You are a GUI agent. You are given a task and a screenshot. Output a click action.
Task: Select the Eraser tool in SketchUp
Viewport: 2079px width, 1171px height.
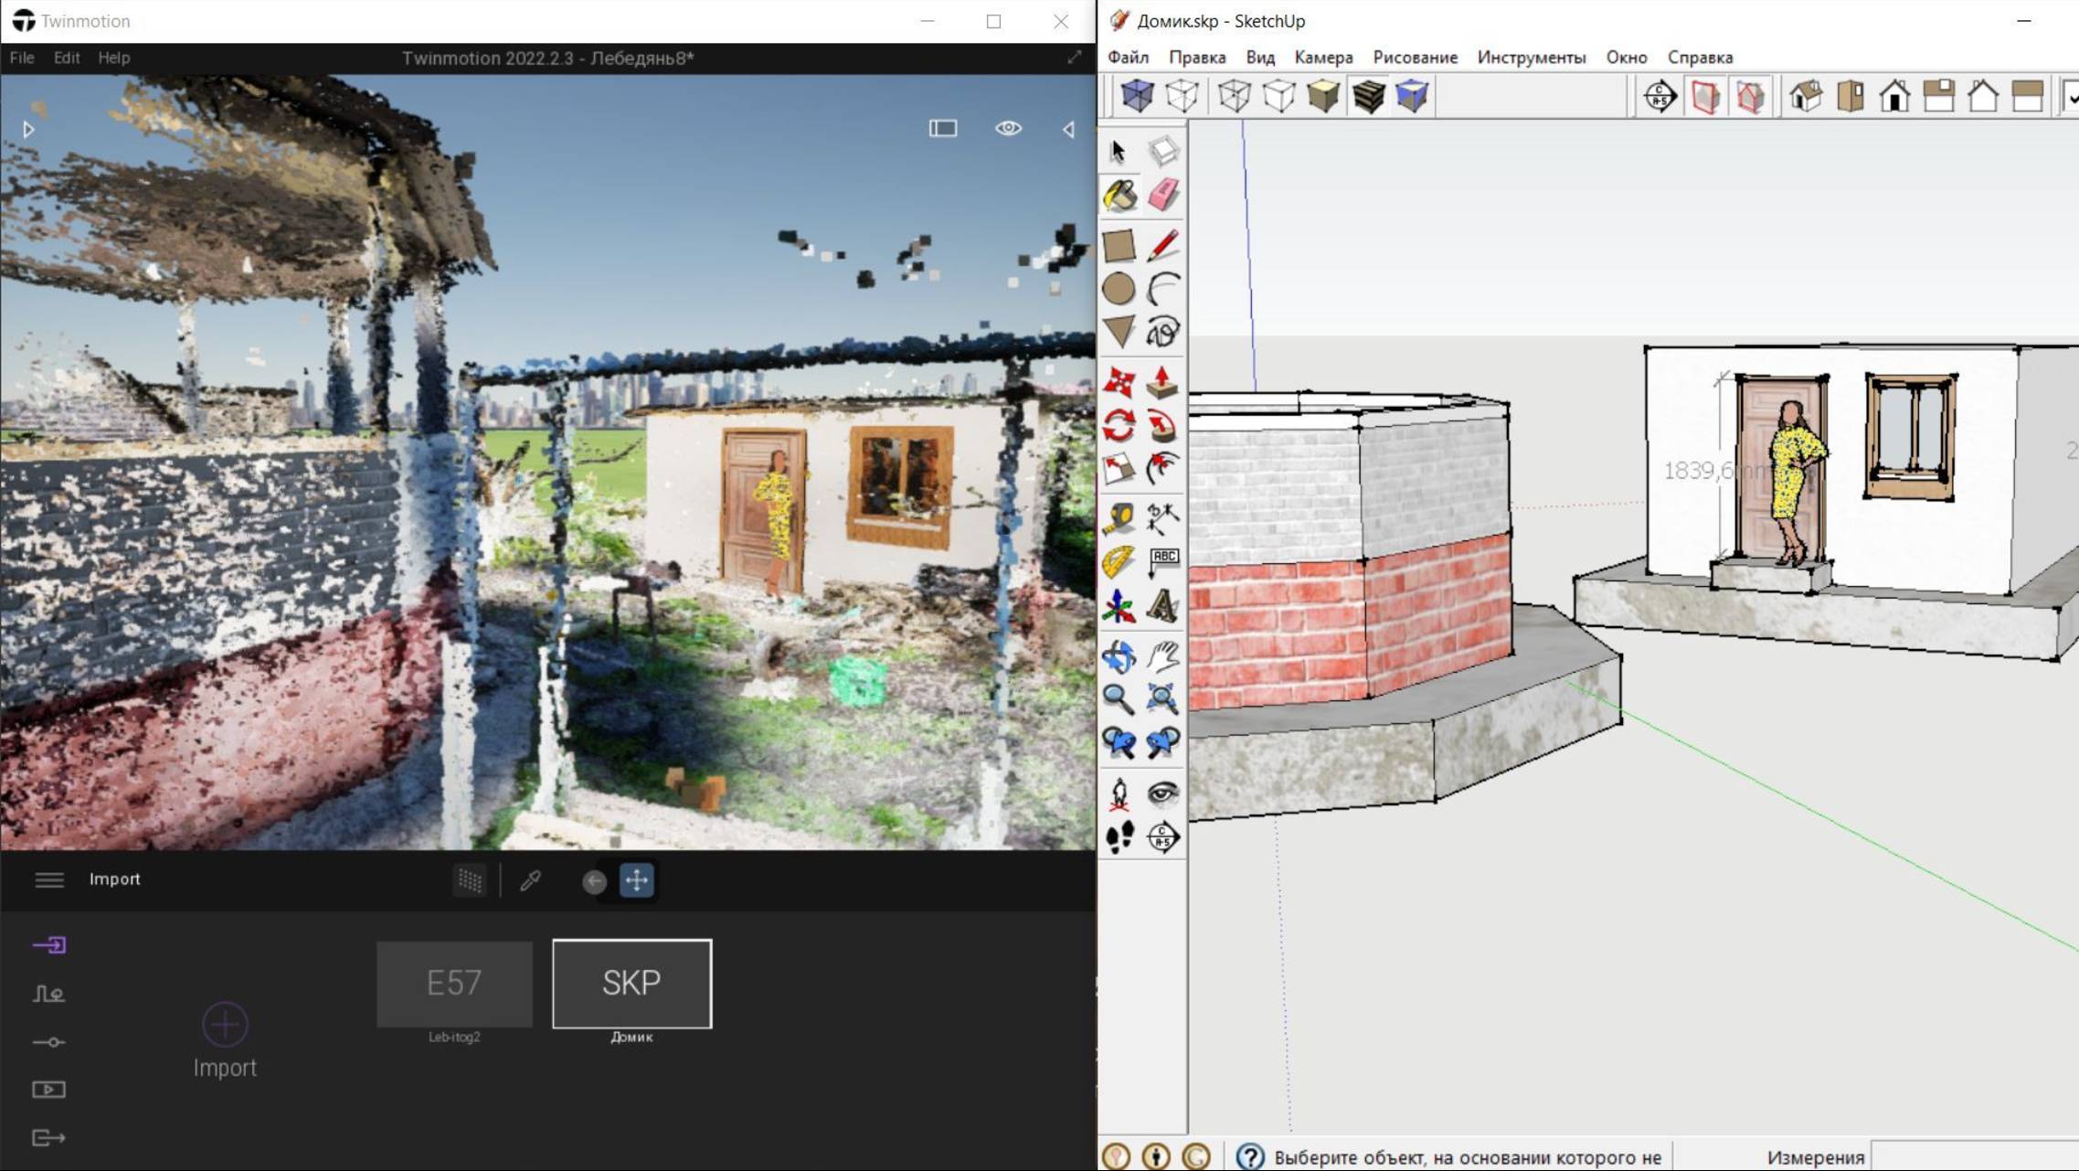click(x=1162, y=196)
